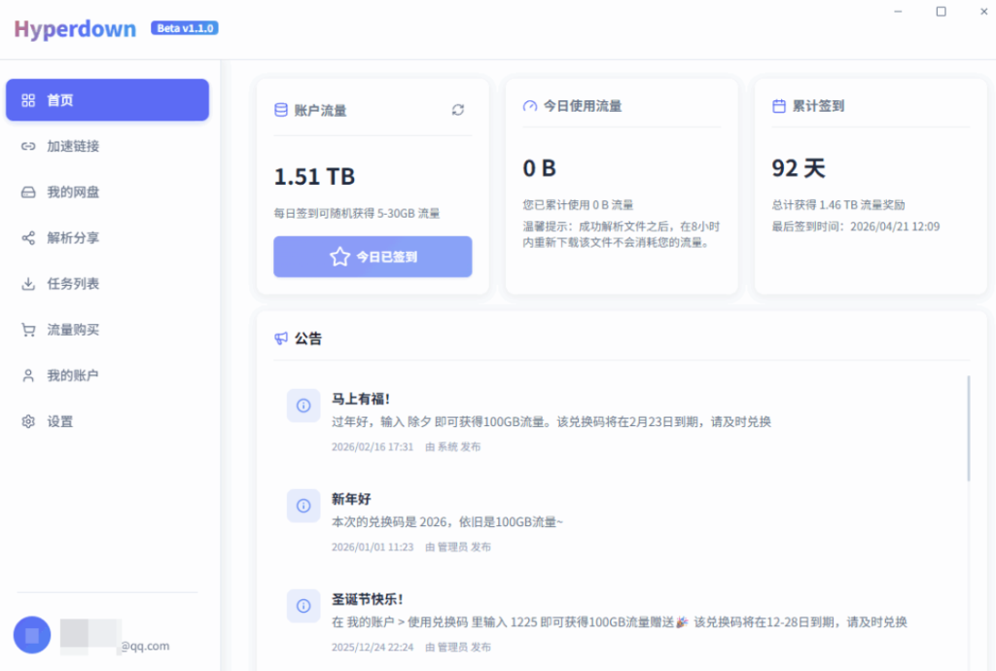Click info icon of 新年好 announcement
This screenshot has height=671, width=996.
(x=303, y=506)
